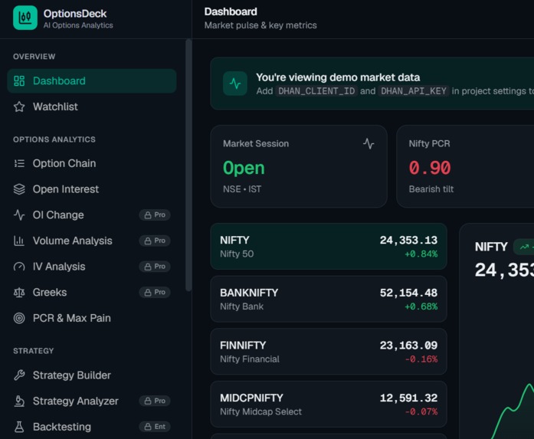The height and width of the screenshot is (439, 534).
Task: Click the green Open session status
Action: (244, 169)
